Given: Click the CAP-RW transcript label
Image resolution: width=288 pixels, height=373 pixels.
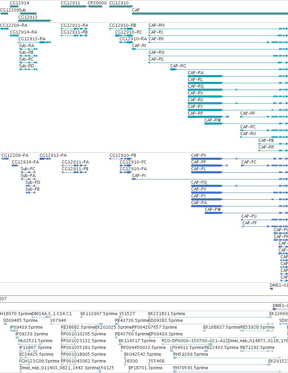Looking at the screenshot, I should [x=213, y=120].
